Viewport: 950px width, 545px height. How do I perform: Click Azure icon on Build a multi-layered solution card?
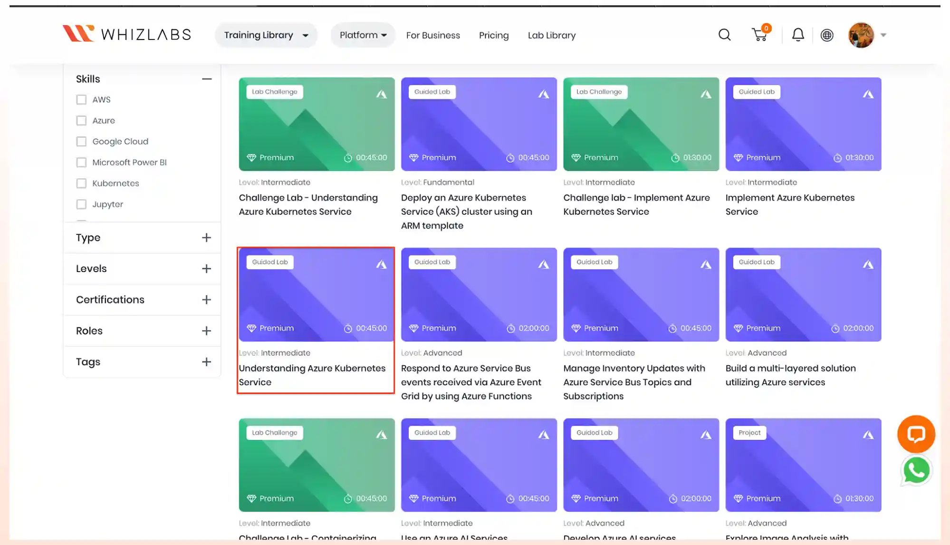coord(868,264)
